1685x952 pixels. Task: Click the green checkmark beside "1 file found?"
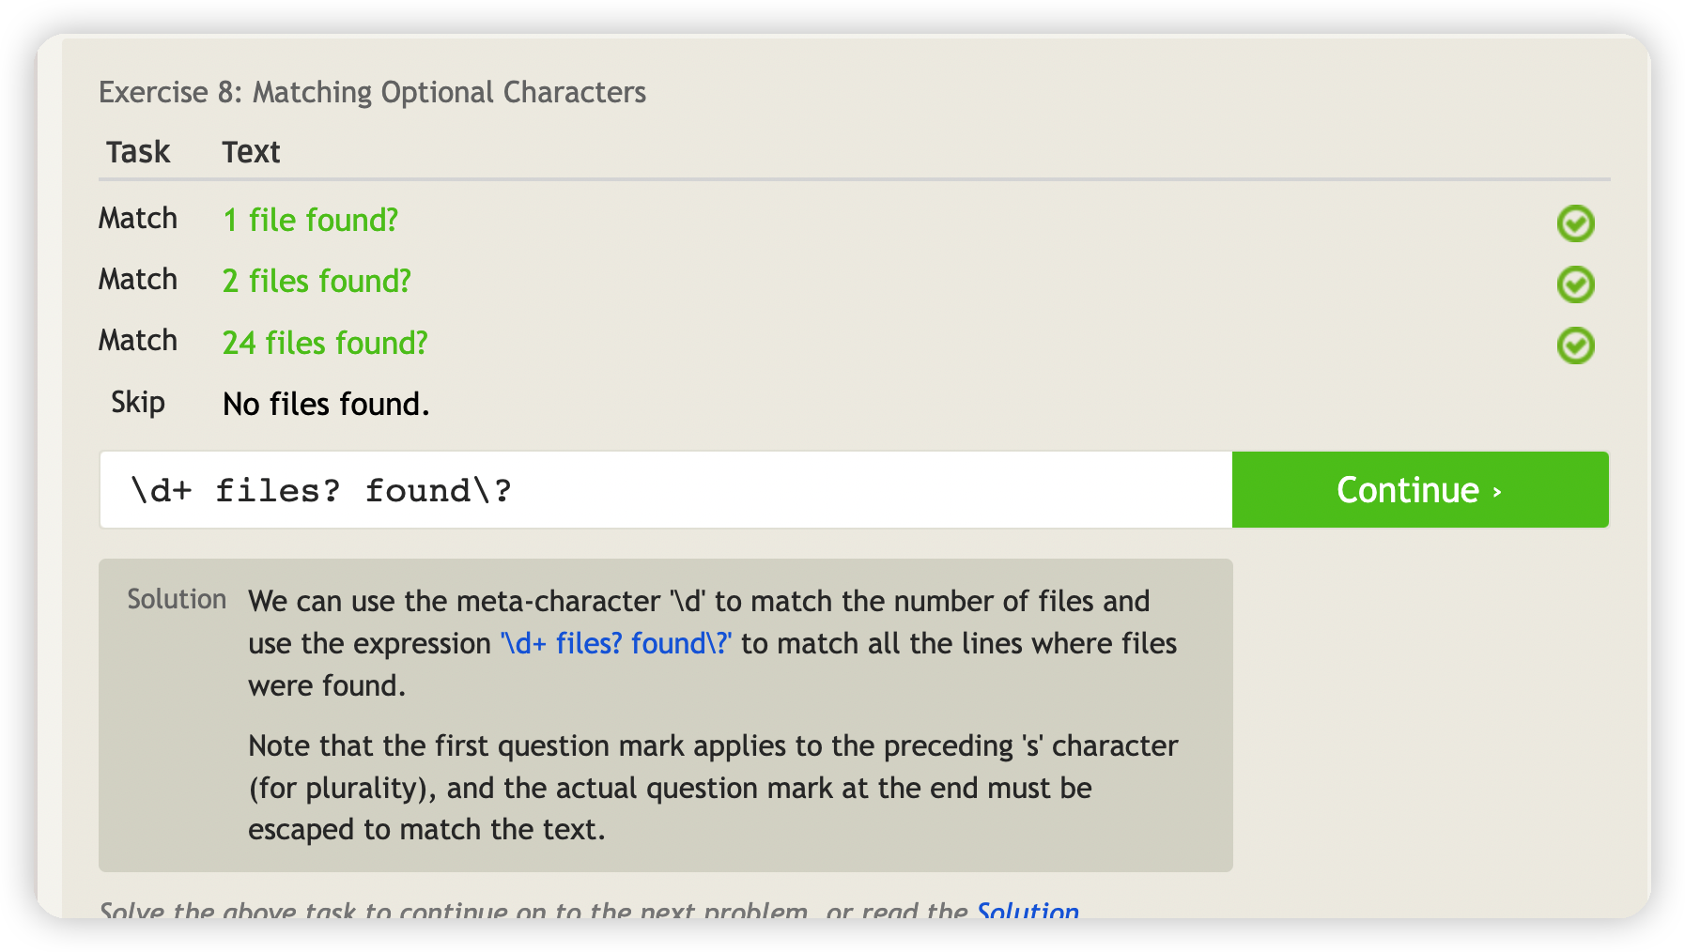point(1575,223)
